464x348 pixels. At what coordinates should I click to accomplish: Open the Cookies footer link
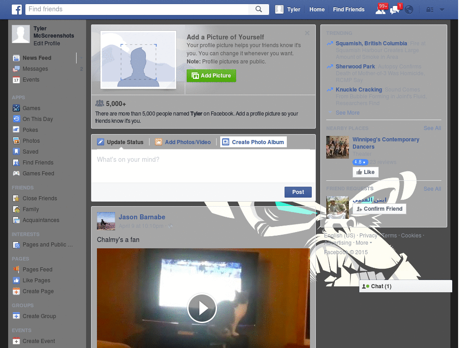[411, 236]
